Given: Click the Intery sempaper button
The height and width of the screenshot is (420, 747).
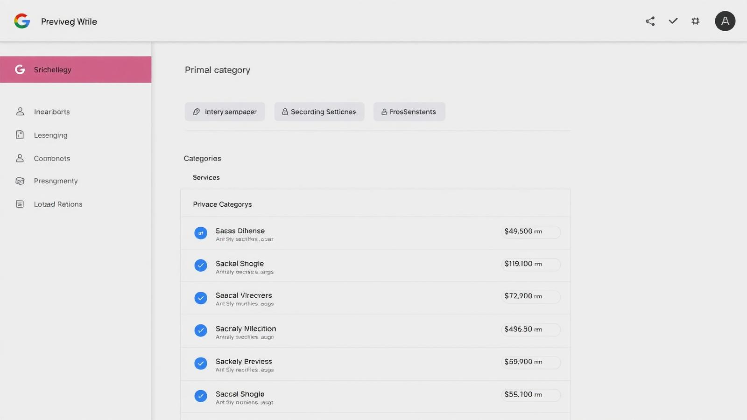Looking at the screenshot, I should point(225,112).
